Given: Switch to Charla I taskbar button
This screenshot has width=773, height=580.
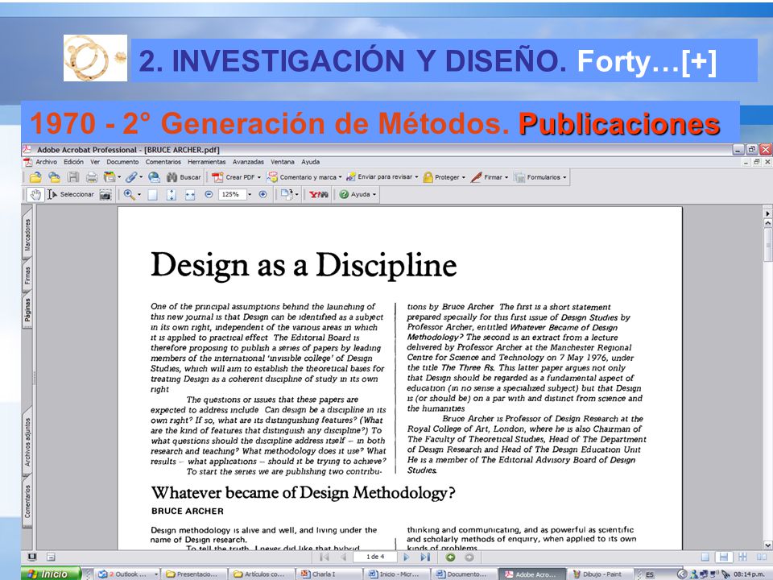Looking at the screenshot, I should (328, 574).
